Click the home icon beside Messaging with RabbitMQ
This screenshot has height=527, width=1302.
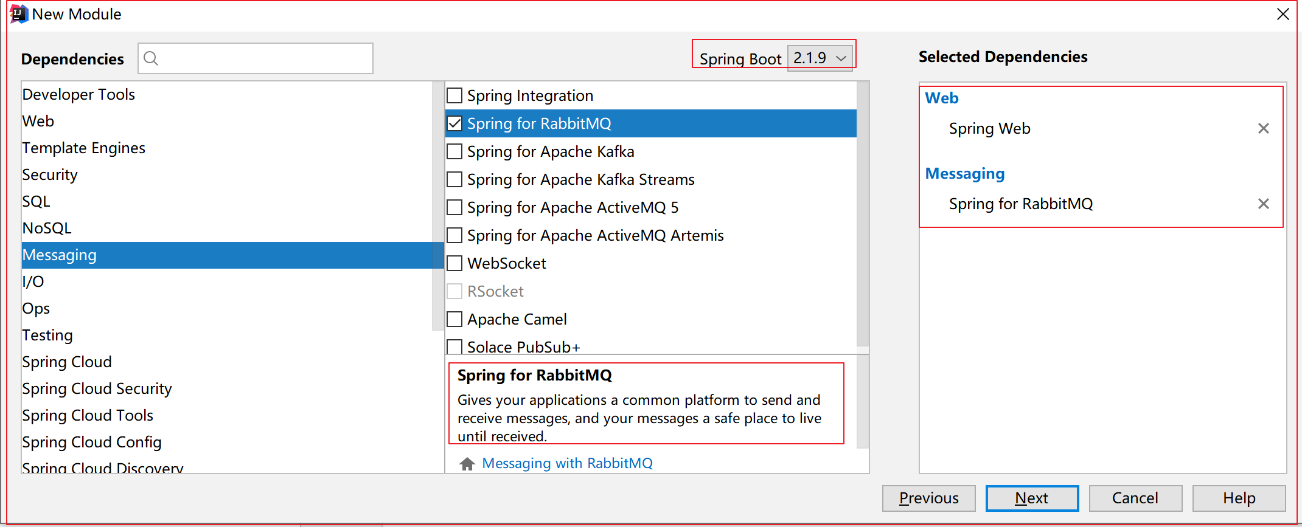pyautogui.click(x=467, y=464)
